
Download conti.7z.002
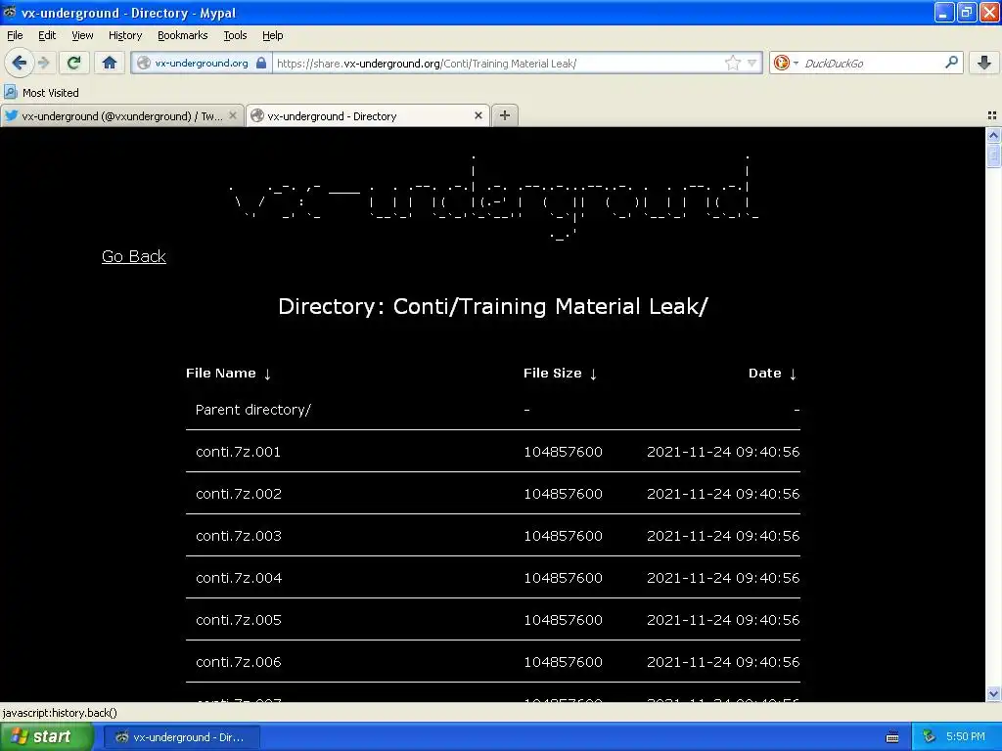coord(239,494)
